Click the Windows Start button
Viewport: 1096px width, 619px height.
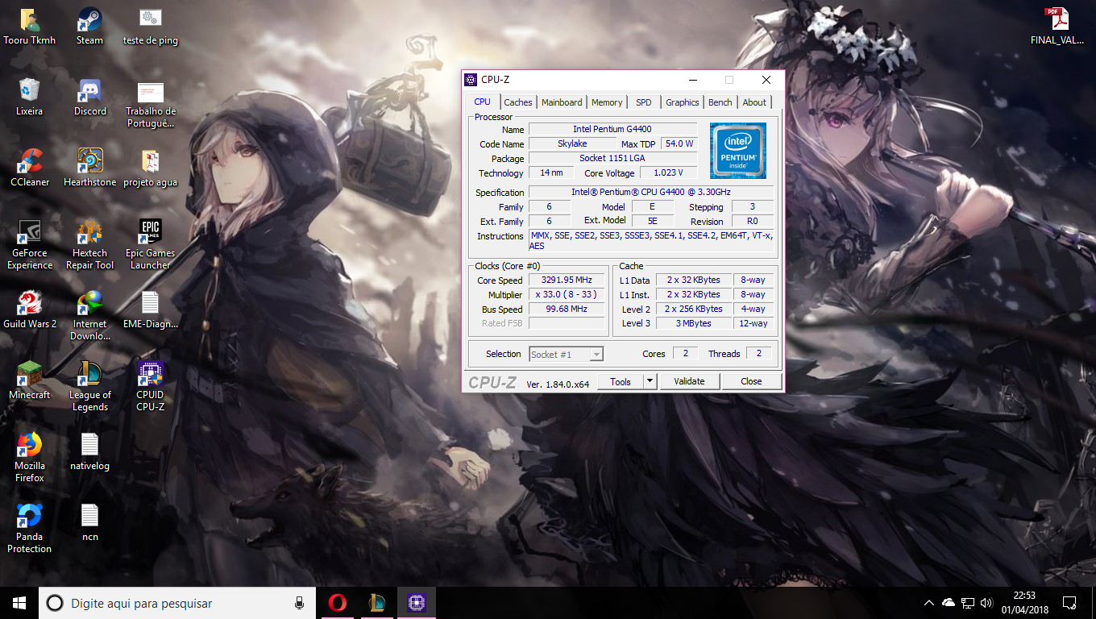[x=19, y=603]
